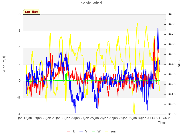The image size is (183, 137).
Task: Click the -2 value on wind axis
Action: pyautogui.click(x=19, y=97)
